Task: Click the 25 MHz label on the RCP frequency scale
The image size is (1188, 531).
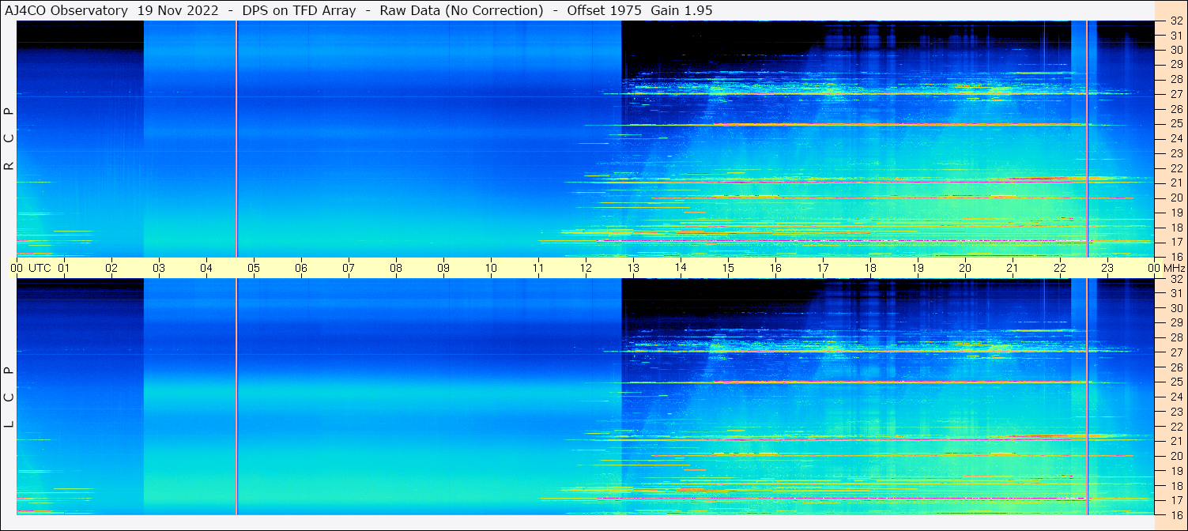Action: pos(1176,124)
